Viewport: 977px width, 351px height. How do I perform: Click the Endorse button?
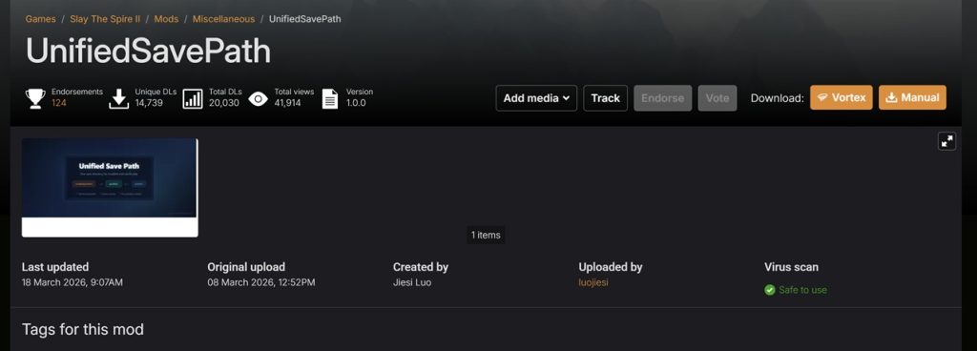click(663, 98)
